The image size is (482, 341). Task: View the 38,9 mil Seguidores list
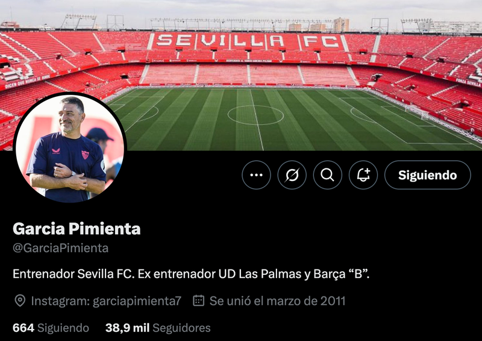[158, 328]
